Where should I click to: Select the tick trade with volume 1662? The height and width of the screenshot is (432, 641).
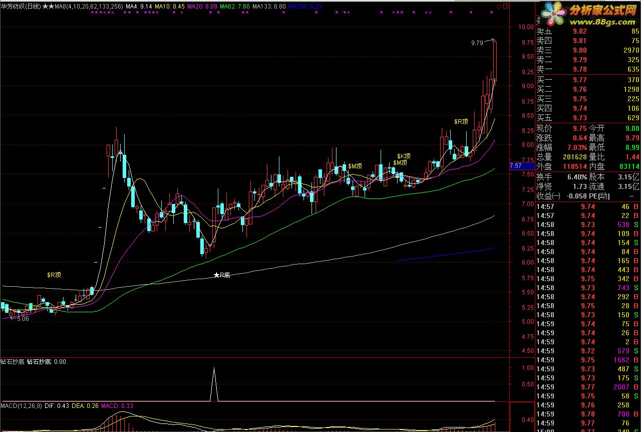(588, 360)
